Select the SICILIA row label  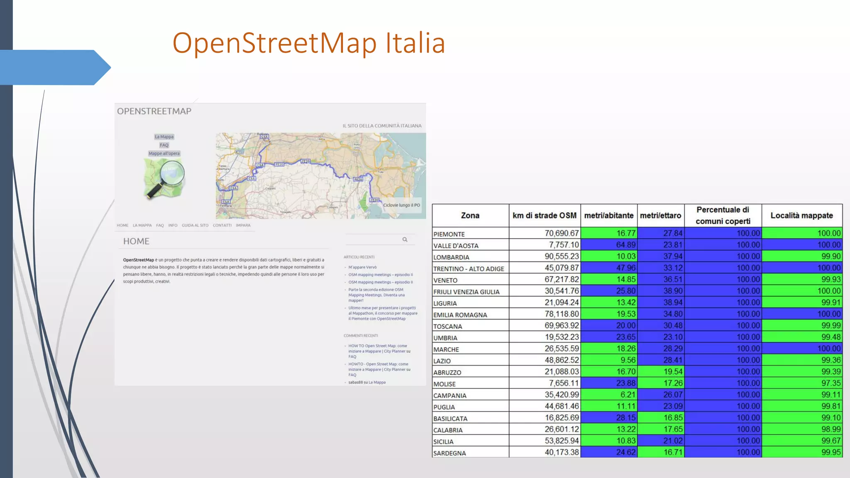pyautogui.click(x=443, y=442)
